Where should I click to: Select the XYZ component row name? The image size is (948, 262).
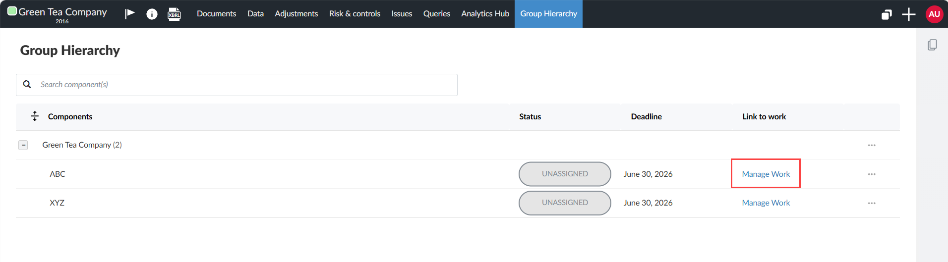click(x=57, y=203)
